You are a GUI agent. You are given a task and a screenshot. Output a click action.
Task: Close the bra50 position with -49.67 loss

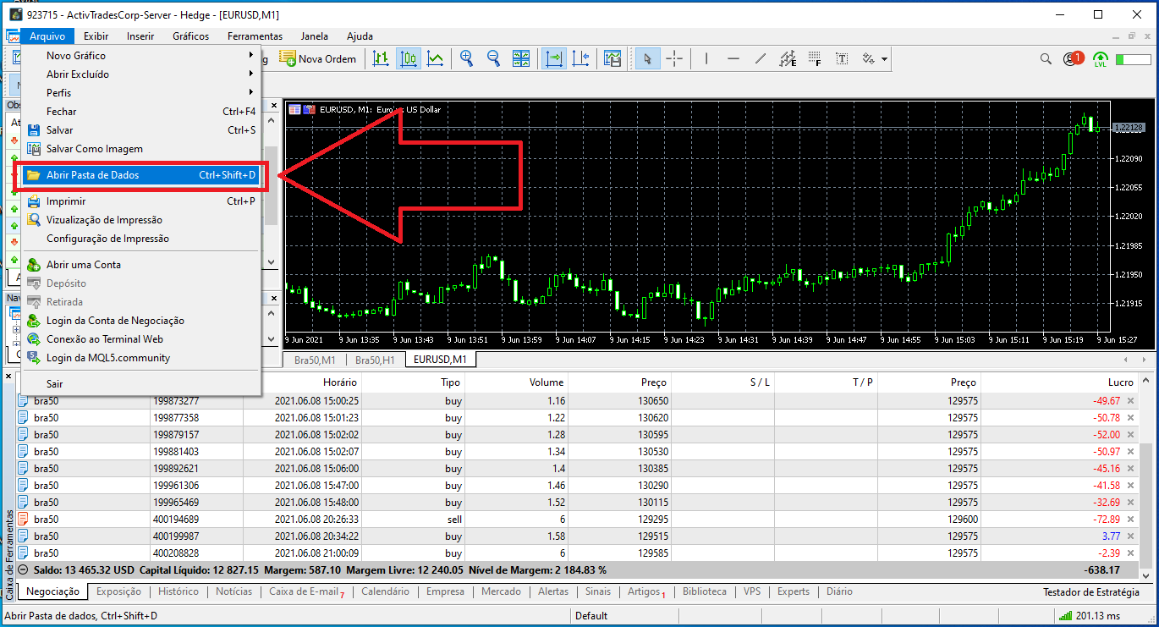(x=1131, y=401)
